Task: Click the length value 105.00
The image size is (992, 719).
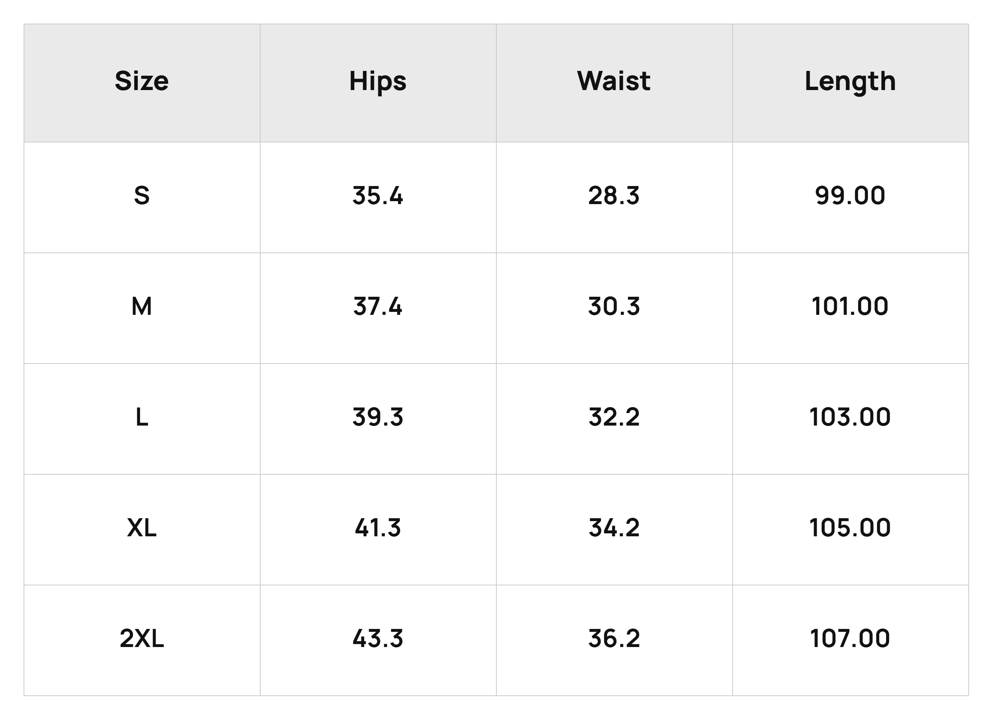Action: pyautogui.click(x=850, y=527)
